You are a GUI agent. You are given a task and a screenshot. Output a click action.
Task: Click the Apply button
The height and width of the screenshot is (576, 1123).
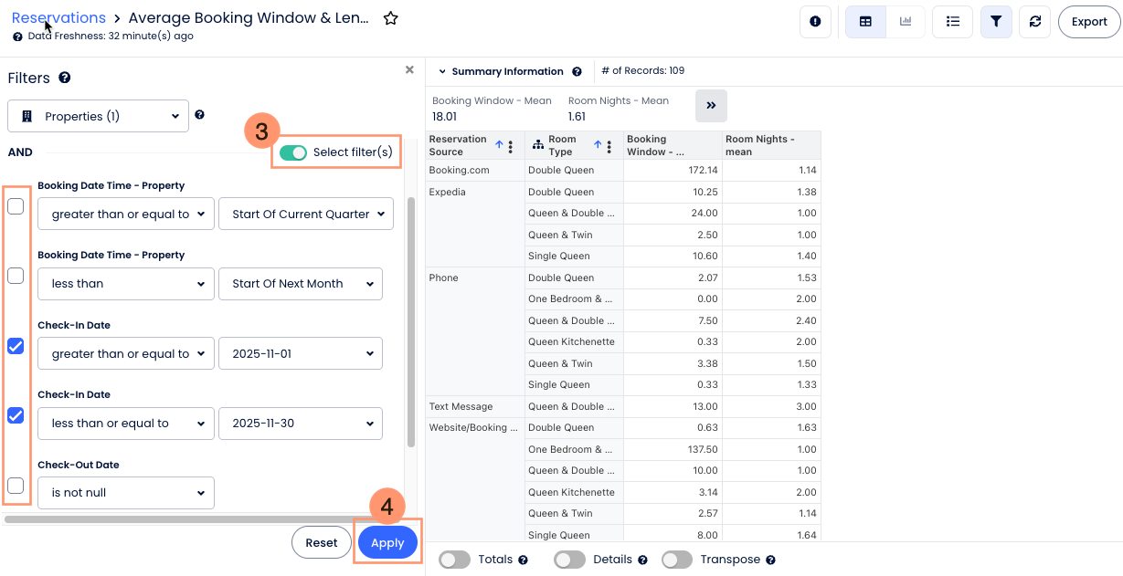click(387, 542)
